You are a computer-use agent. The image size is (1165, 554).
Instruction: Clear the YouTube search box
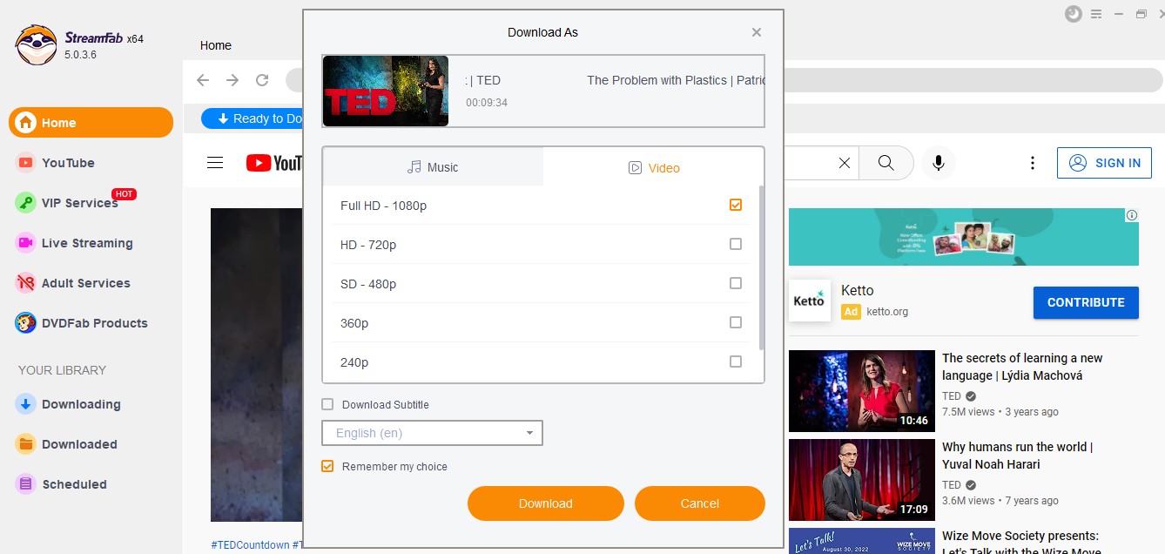[844, 163]
